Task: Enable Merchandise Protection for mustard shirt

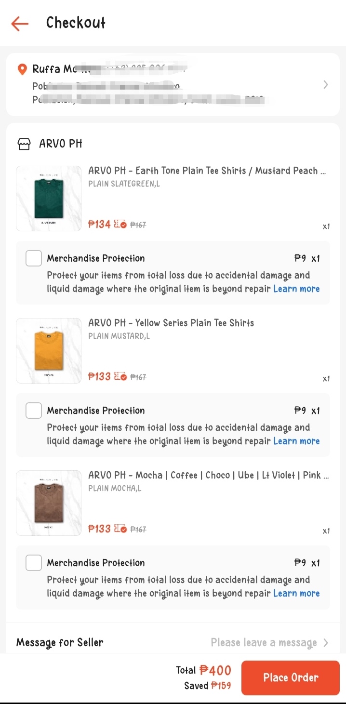Action: pyautogui.click(x=34, y=411)
